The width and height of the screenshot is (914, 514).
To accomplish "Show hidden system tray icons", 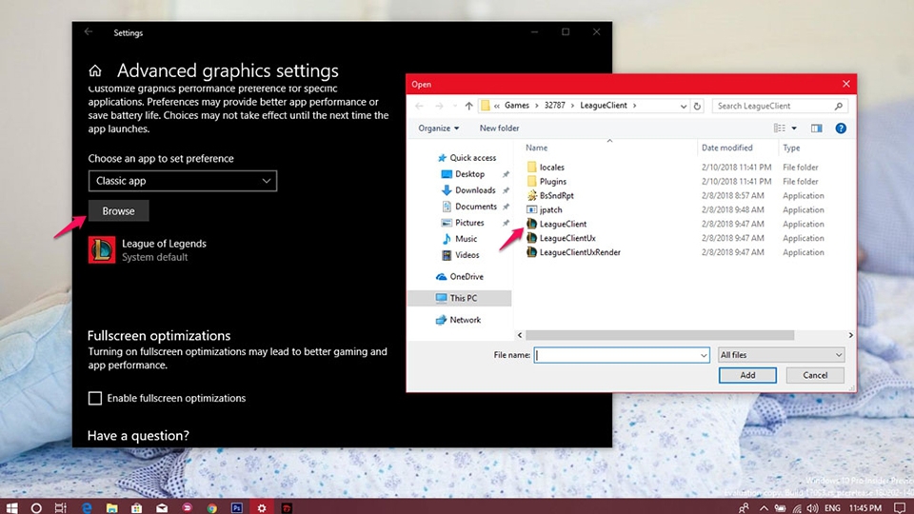I will (764, 508).
